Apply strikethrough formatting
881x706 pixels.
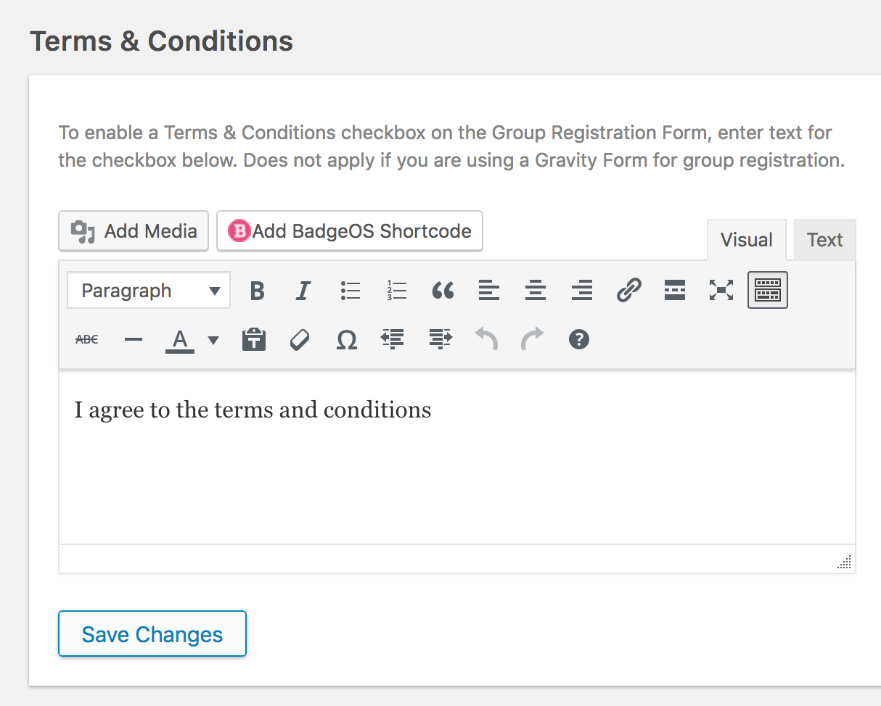coord(87,339)
